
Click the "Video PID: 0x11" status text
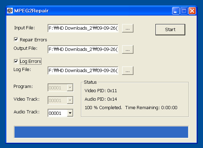101,91
